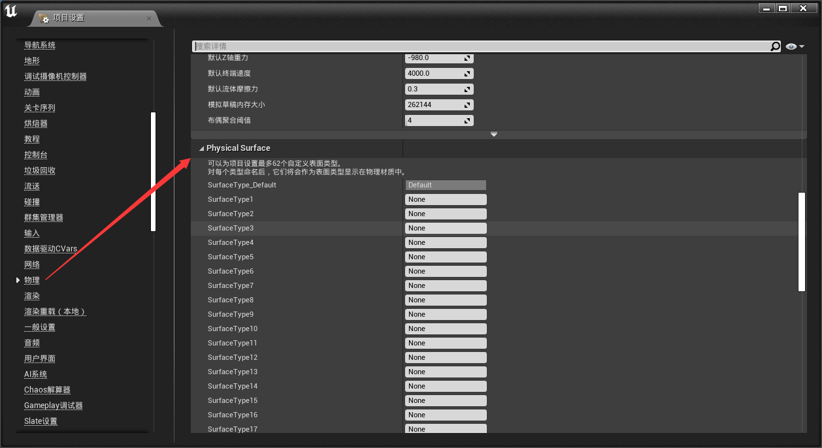Close the 项目设置 tab
This screenshot has width=822, height=448.
149,18
